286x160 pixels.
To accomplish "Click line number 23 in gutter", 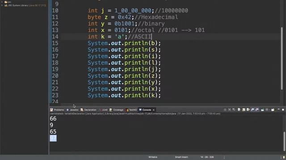I will 55,96.
